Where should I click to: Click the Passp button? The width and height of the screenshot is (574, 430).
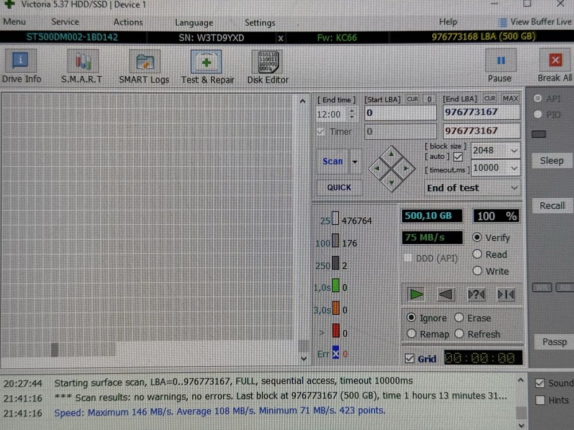coord(554,342)
